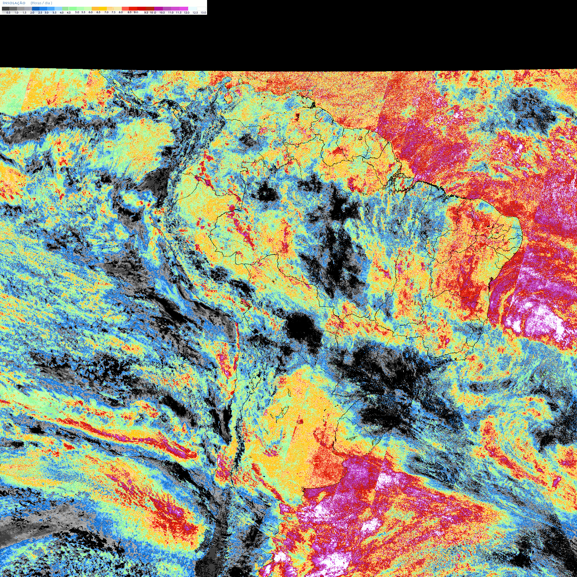Screen dimensions: 577x577
Task: Click the '13.0' legend value
Action: tap(203, 13)
